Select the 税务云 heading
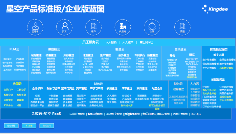236x134 pixels. point(178,84)
